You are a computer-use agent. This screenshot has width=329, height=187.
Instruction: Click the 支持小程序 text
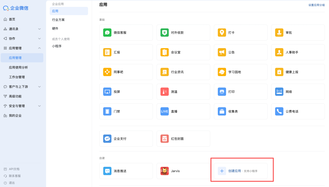[x=250, y=171]
